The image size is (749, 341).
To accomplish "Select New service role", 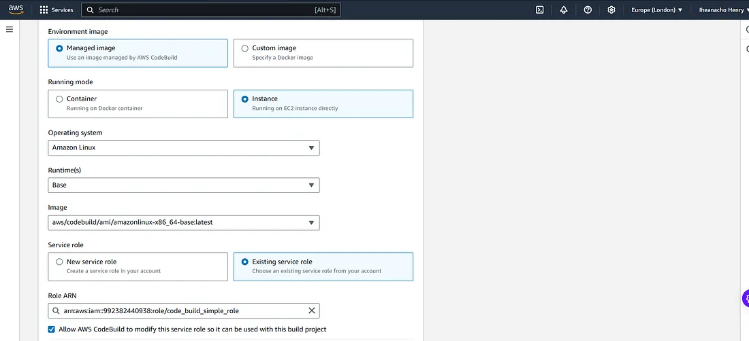I will [x=138, y=267].
